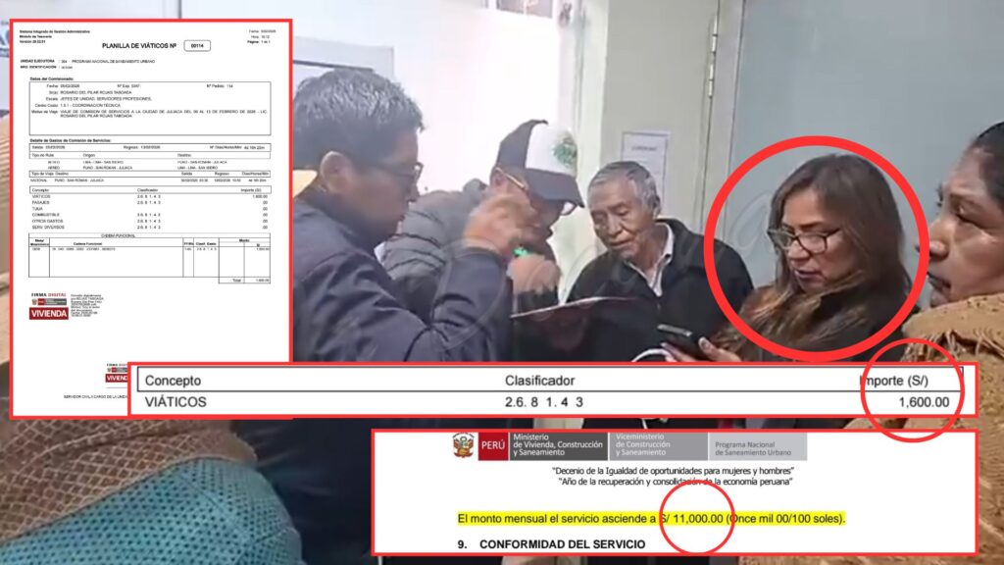
Task: Click the red VIVIENDA logo on the document
Action: coord(48,314)
